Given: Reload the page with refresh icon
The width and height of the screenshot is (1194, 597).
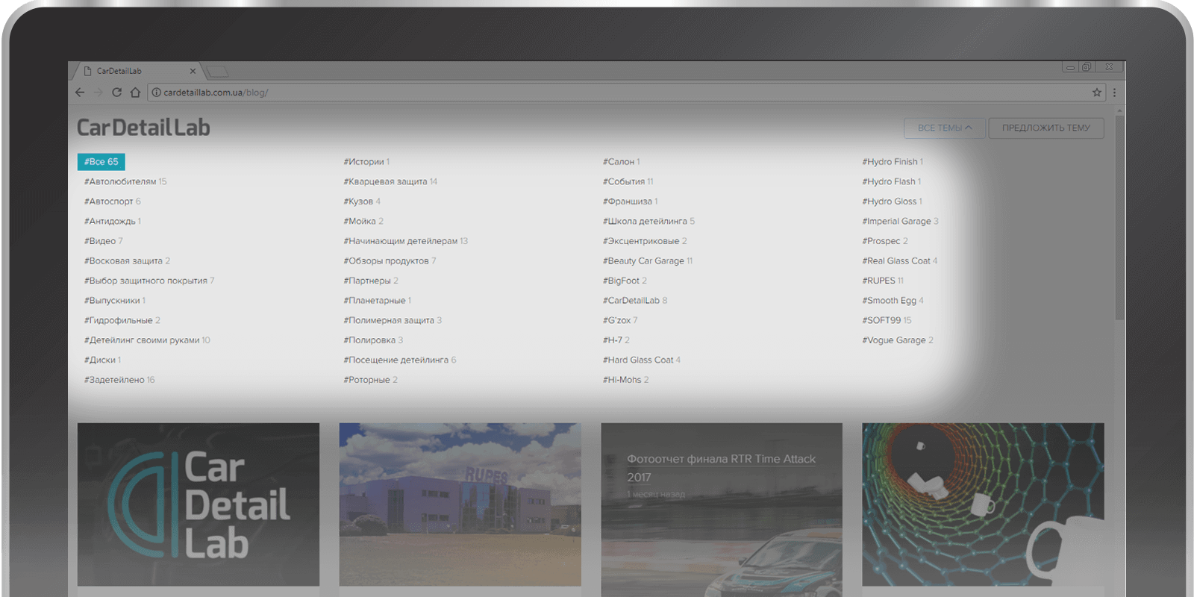Looking at the screenshot, I should point(116,93).
